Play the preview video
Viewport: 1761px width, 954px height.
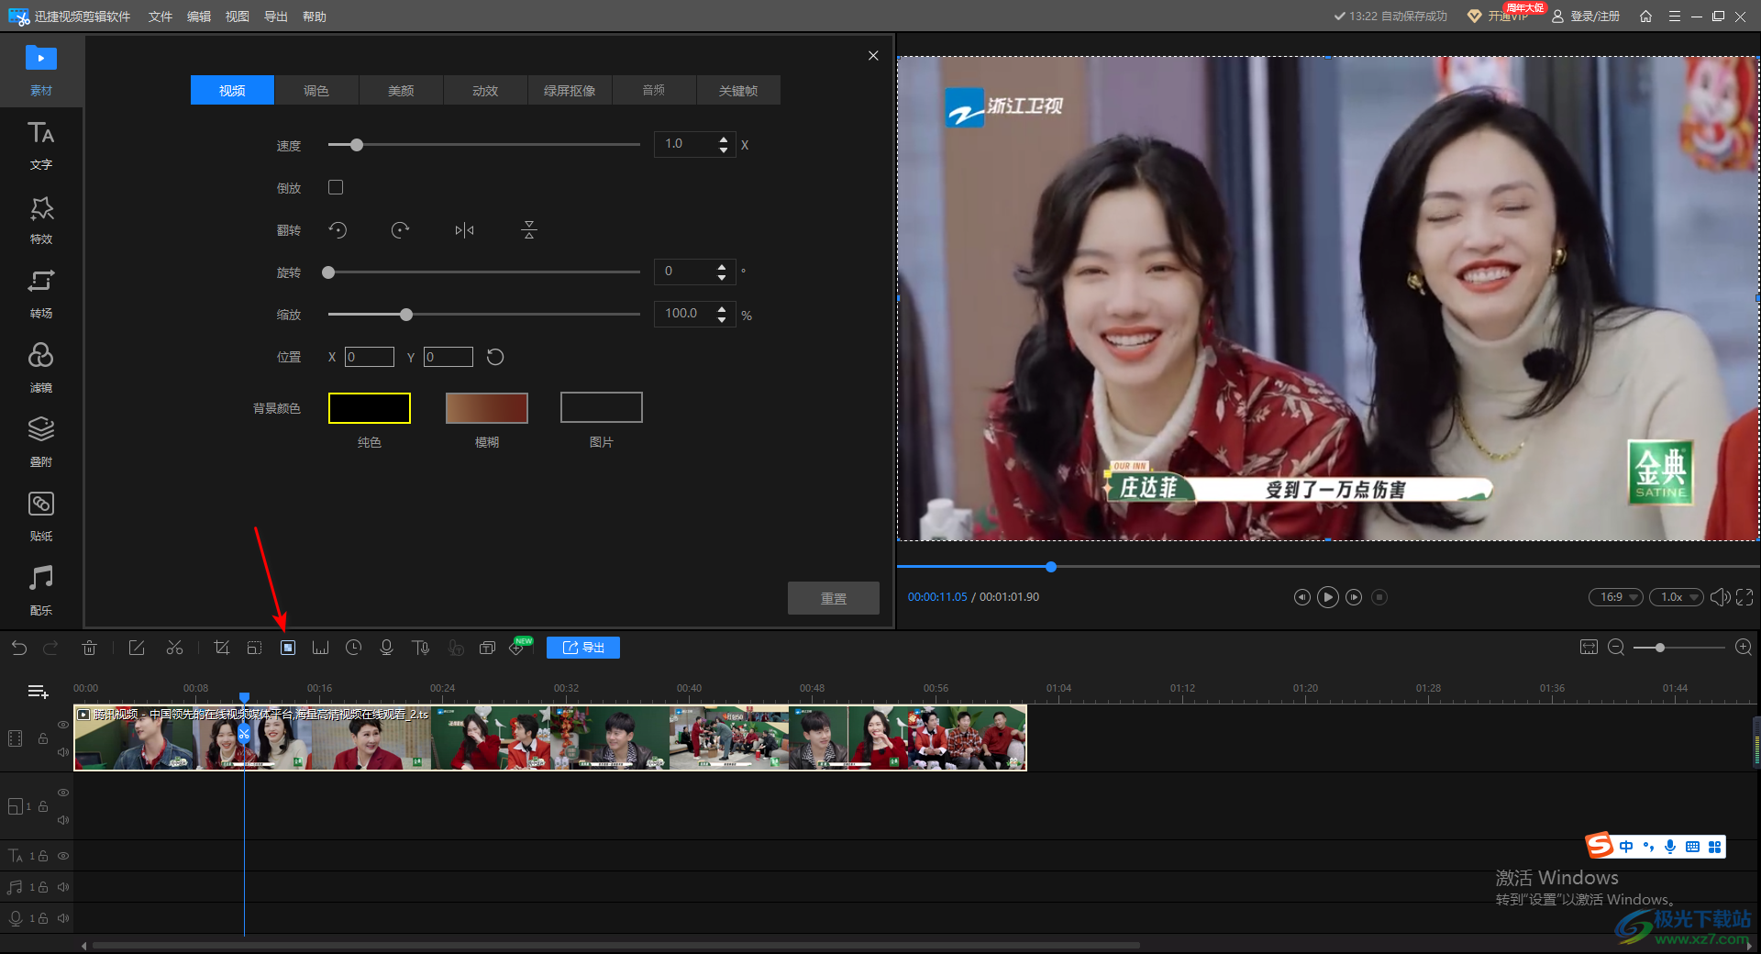pos(1327,597)
